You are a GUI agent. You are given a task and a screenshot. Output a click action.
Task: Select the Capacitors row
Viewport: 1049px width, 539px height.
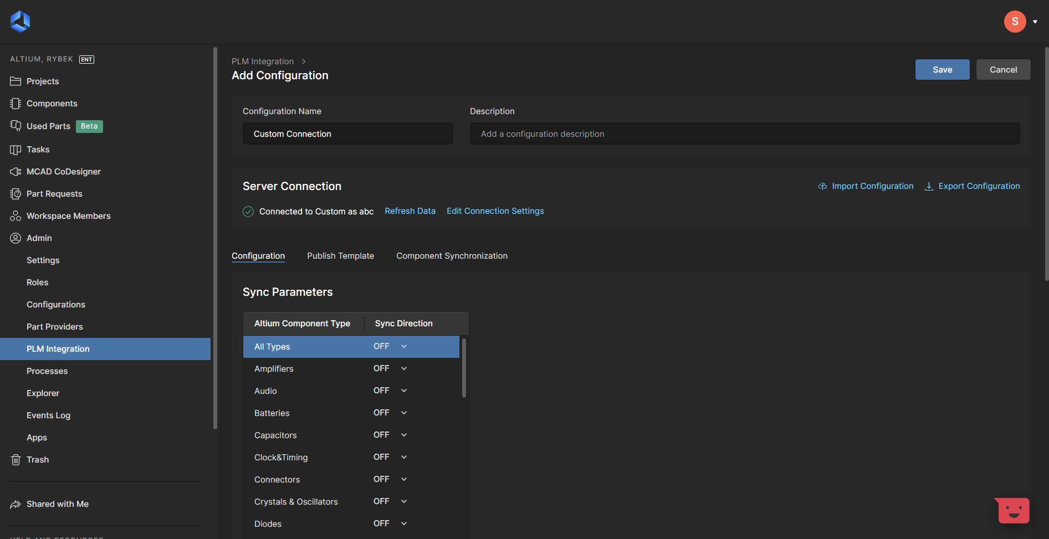(x=351, y=435)
